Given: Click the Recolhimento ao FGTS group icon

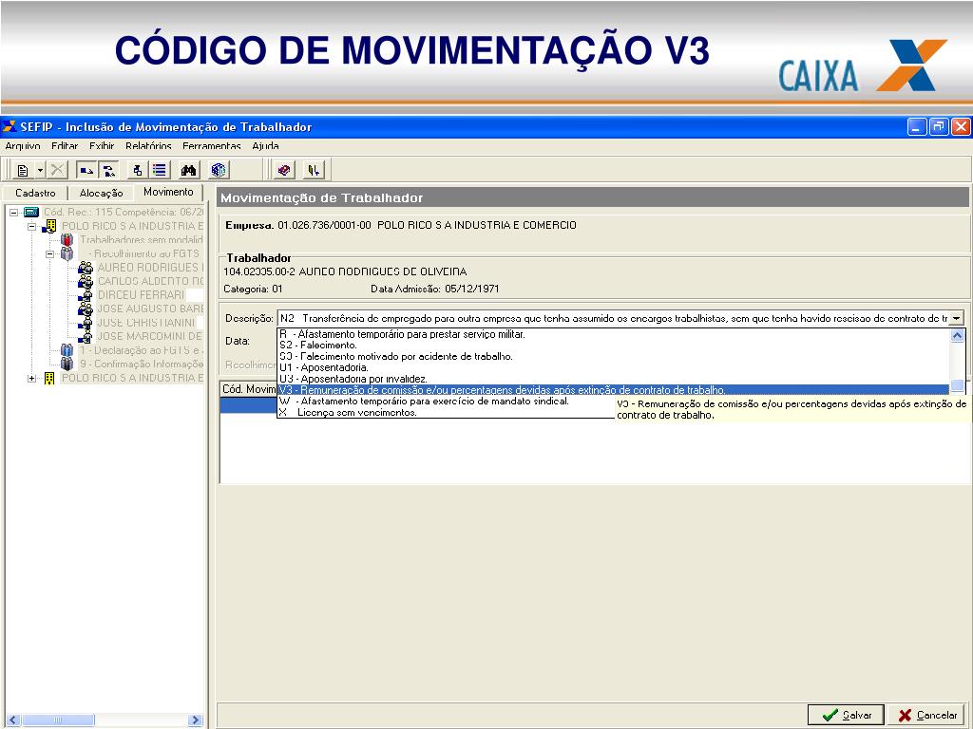Looking at the screenshot, I should click(67, 253).
